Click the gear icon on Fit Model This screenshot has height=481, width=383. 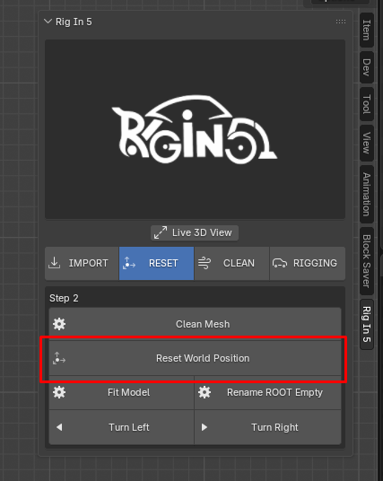pyautogui.click(x=59, y=392)
